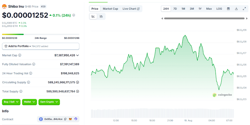Toggle LOG scale on the chart

click(219, 9)
